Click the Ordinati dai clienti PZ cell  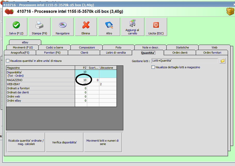(81, 92)
